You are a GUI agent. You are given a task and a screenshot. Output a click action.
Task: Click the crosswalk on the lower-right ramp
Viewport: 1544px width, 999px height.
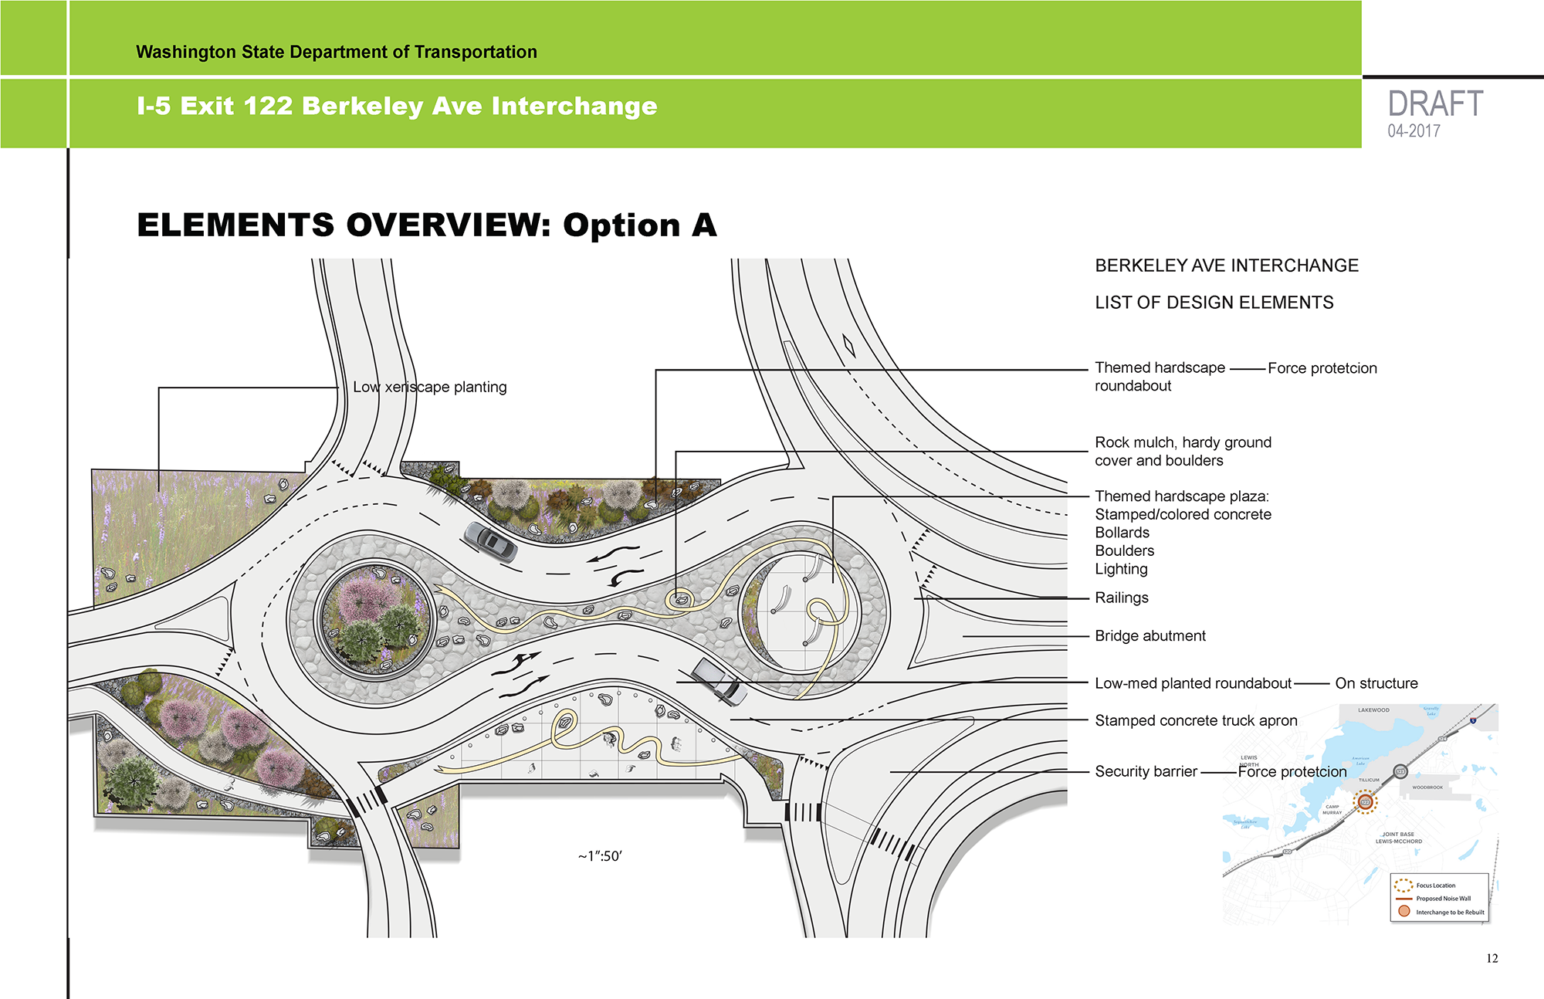(x=893, y=844)
